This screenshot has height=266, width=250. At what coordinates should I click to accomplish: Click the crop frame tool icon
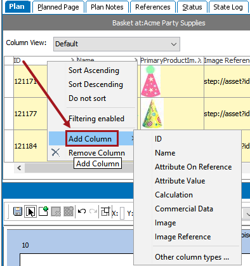click(105, 211)
